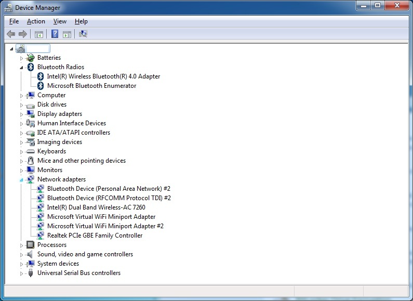Click the Microsoft Bluetooth Enumerator icon

(41, 86)
